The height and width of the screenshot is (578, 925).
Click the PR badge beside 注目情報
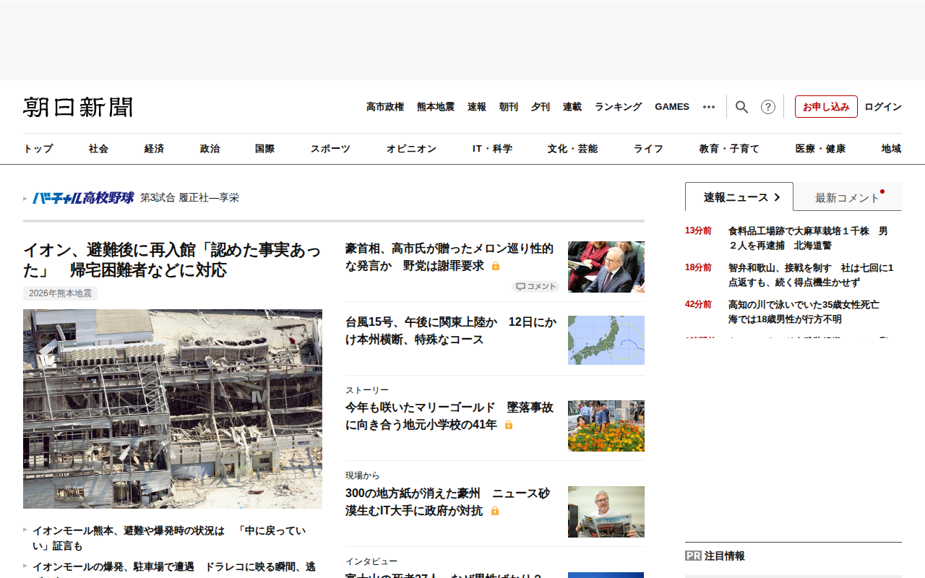click(693, 556)
